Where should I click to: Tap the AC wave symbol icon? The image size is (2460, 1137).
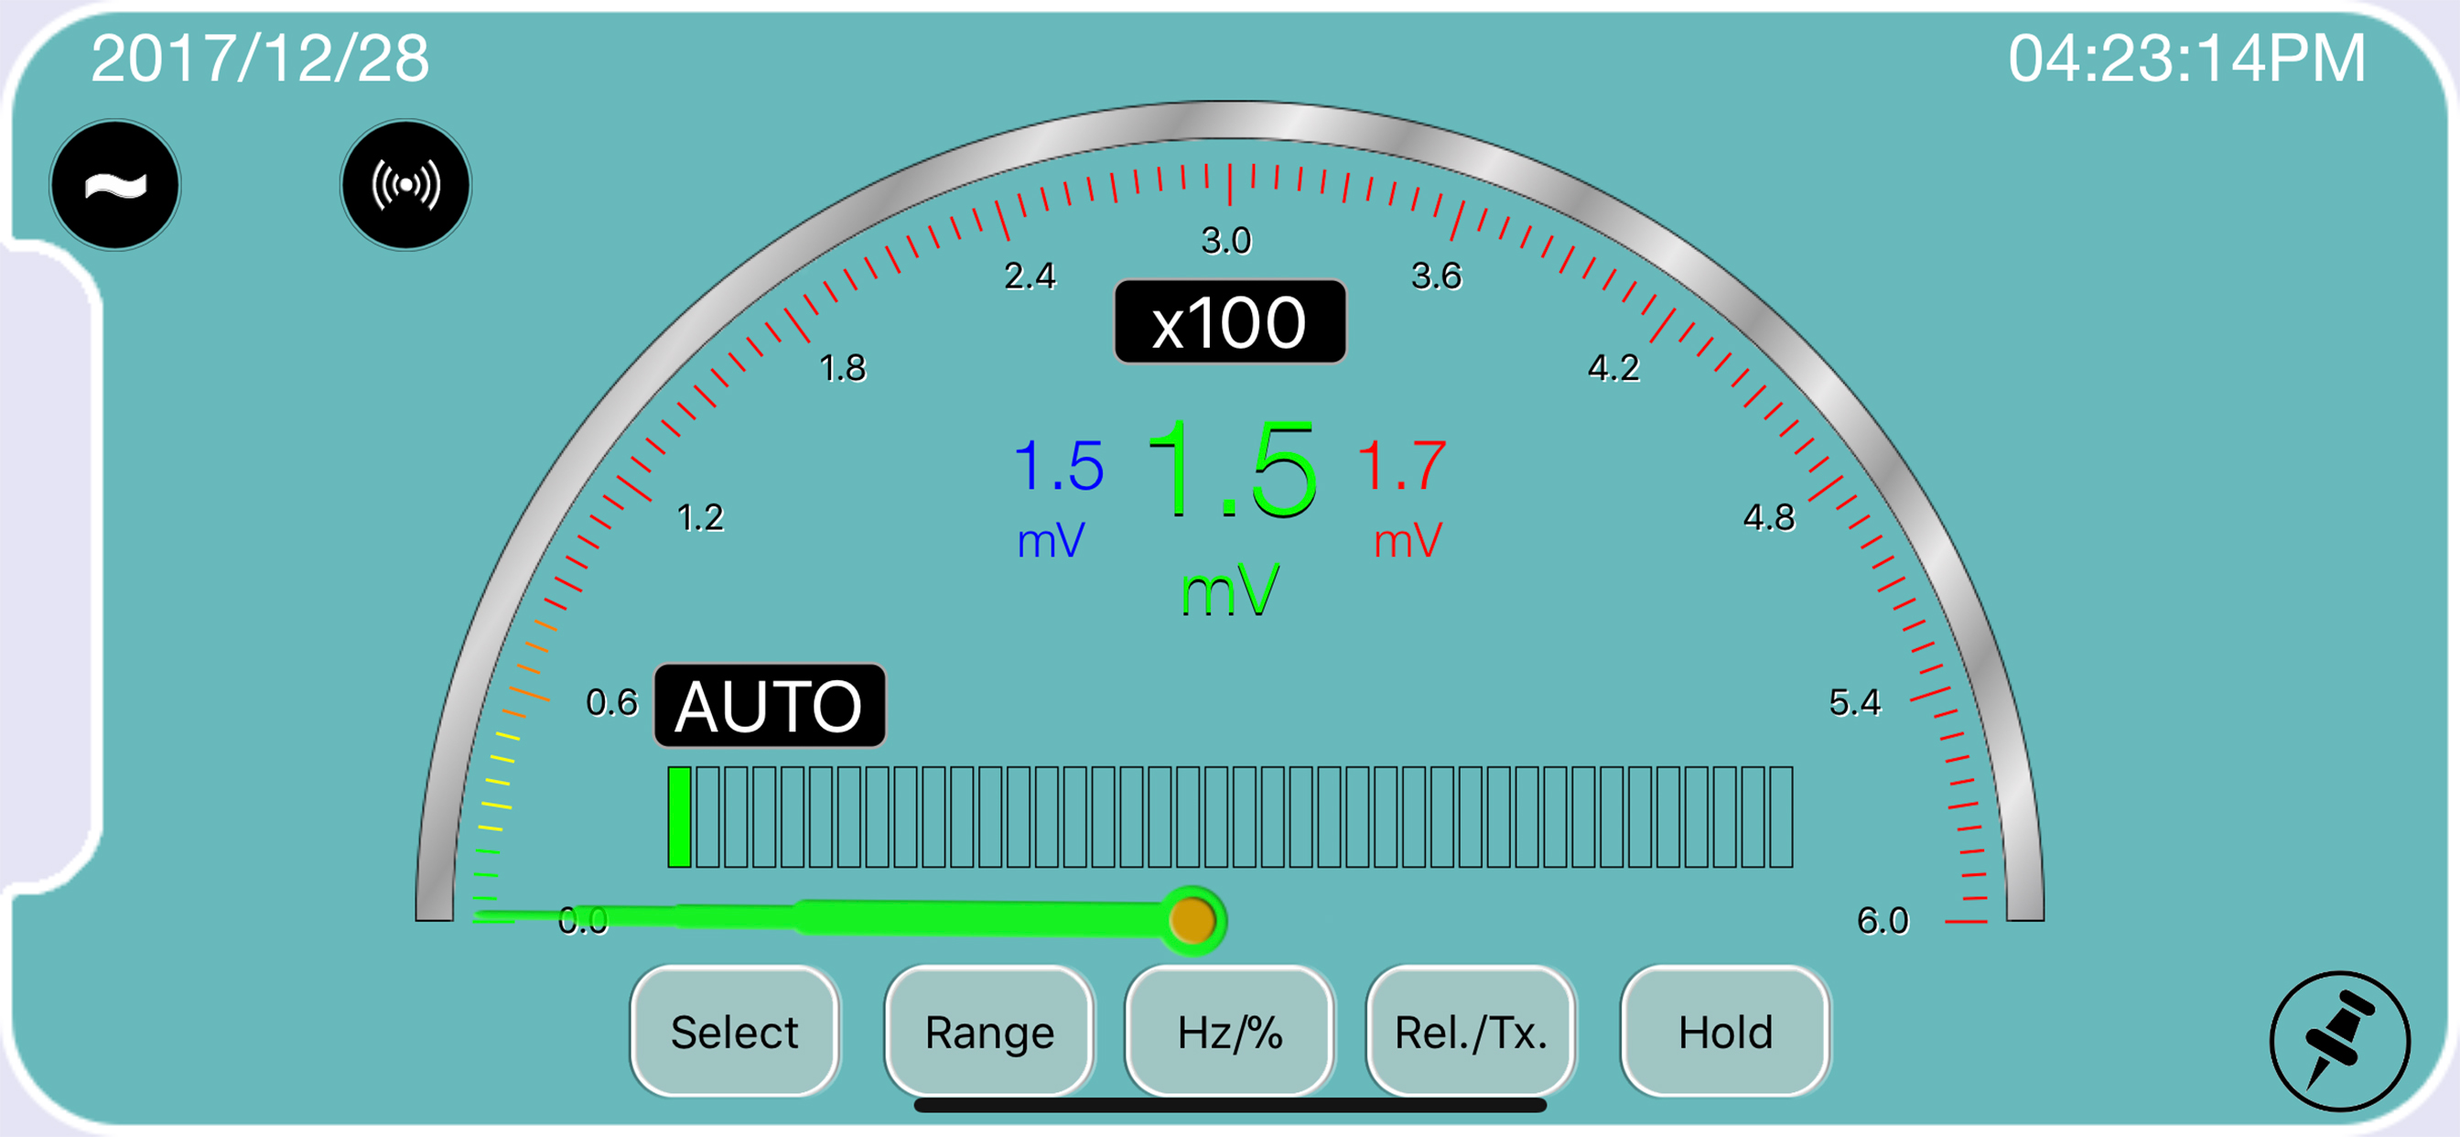[114, 185]
